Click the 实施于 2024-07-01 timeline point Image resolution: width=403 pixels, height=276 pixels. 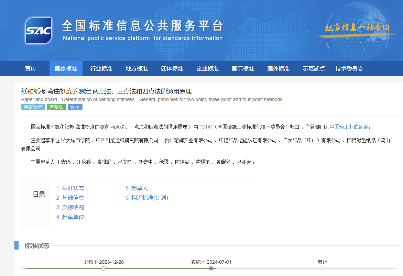click(x=211, y=268)
